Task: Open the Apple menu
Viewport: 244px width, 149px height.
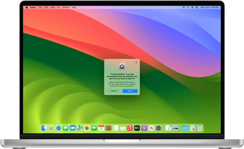Action: click(27, 7)
